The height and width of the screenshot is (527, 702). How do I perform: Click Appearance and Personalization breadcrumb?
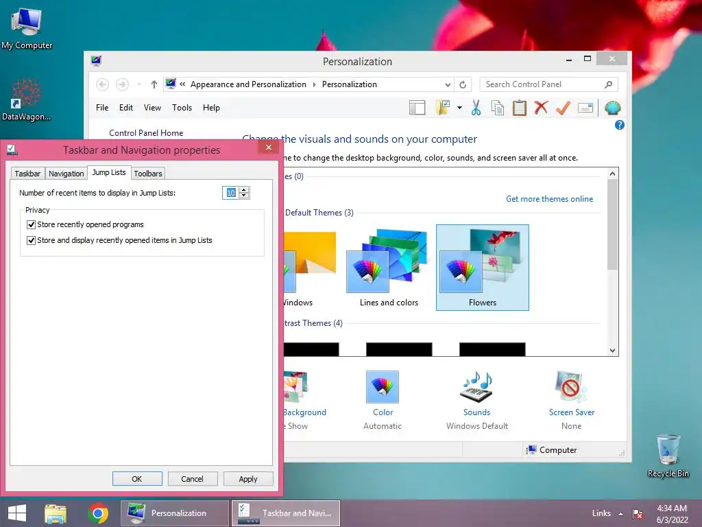(248, 84)
